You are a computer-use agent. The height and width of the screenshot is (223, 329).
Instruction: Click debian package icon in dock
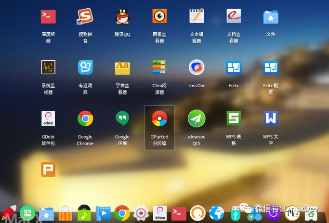(x=160, y=213)
